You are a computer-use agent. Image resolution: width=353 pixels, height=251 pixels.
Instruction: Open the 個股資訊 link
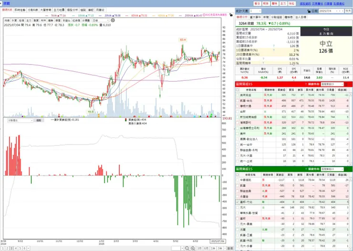point(305,4)
